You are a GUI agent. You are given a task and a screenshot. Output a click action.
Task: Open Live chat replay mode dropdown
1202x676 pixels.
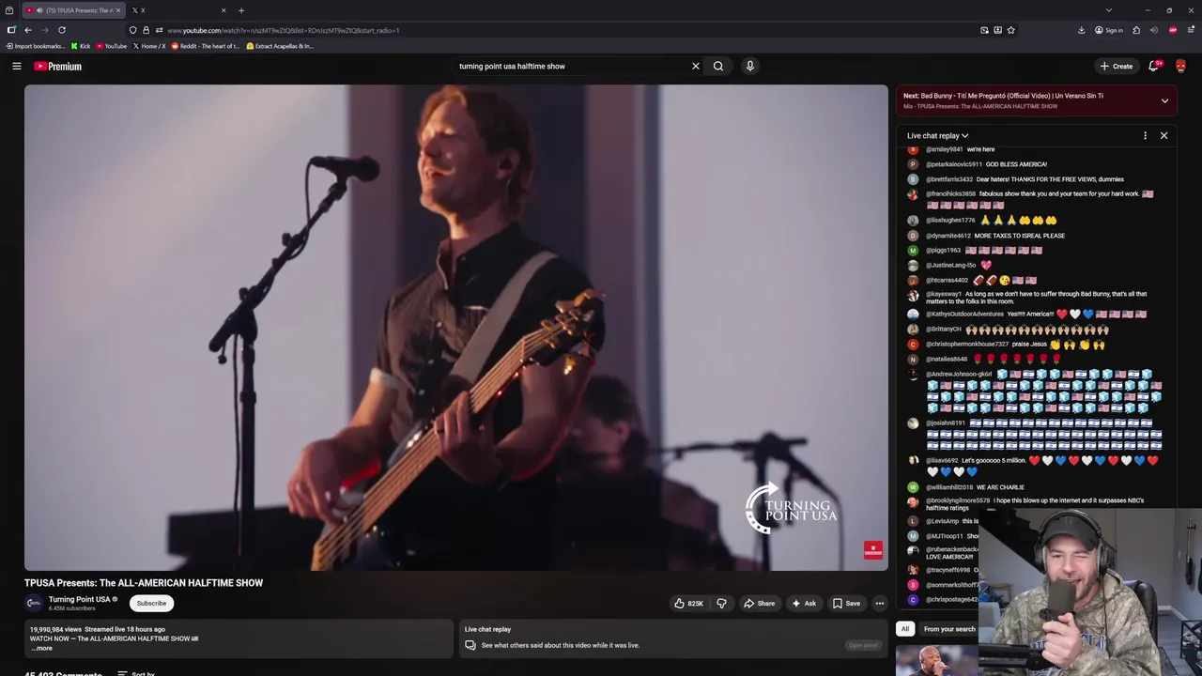pos(937,135)
